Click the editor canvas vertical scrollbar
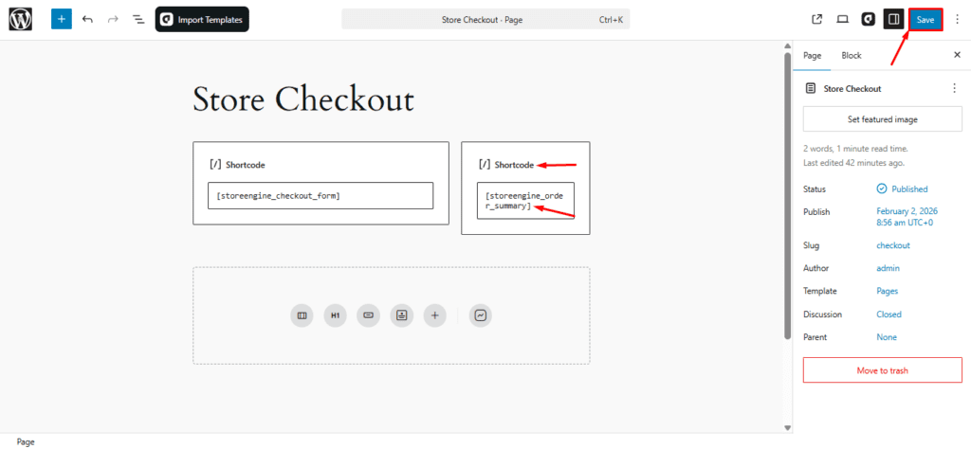The width and height of the screenshot is (971, 449). 787,195
